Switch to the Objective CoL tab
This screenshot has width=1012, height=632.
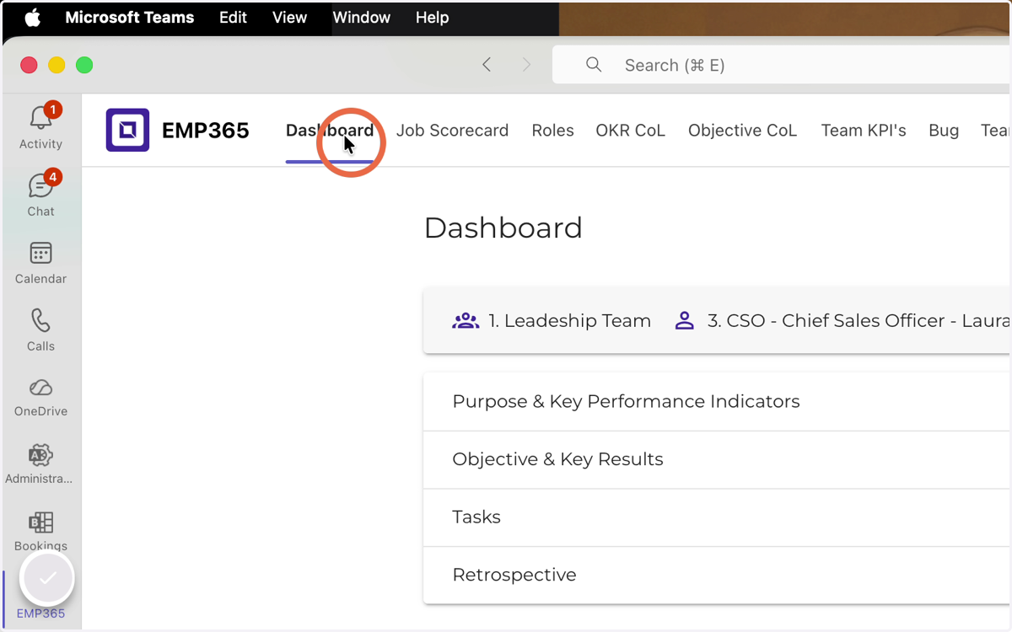[x=742, y=131]
